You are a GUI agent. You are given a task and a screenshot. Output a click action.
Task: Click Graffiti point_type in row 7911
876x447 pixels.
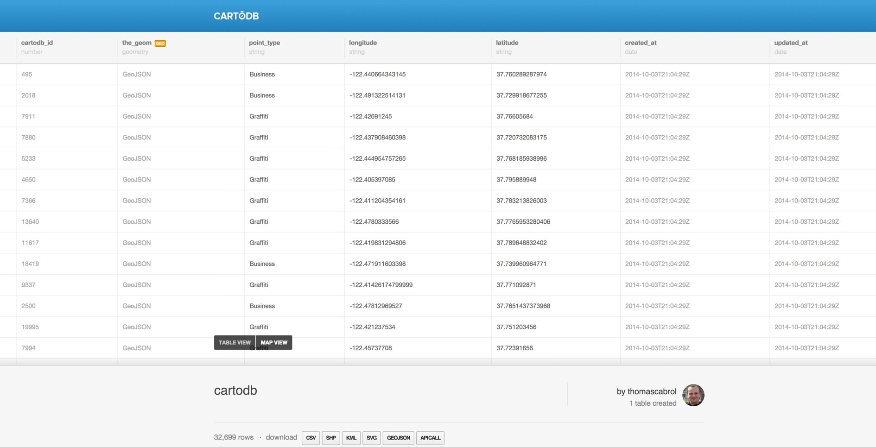pyautogui.click(x=259, y=116)
